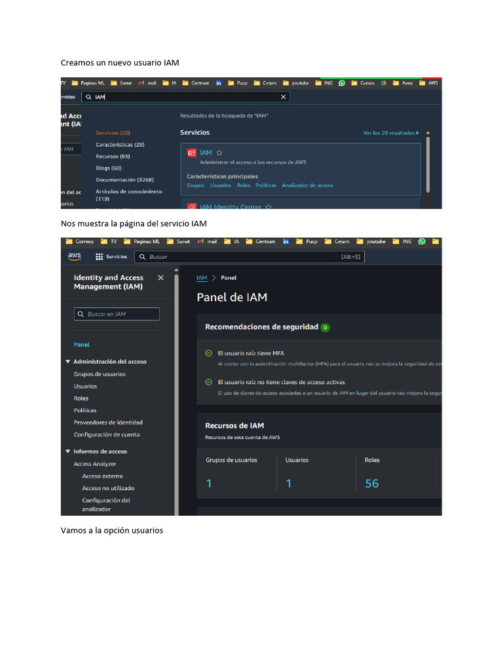Viewport: 503px width, 671px height.
Task: Open Acceso externo in the sidebar
Action: [103, 476]
